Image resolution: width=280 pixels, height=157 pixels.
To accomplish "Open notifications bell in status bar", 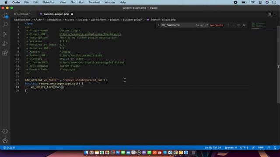I will tap(275, 147).
